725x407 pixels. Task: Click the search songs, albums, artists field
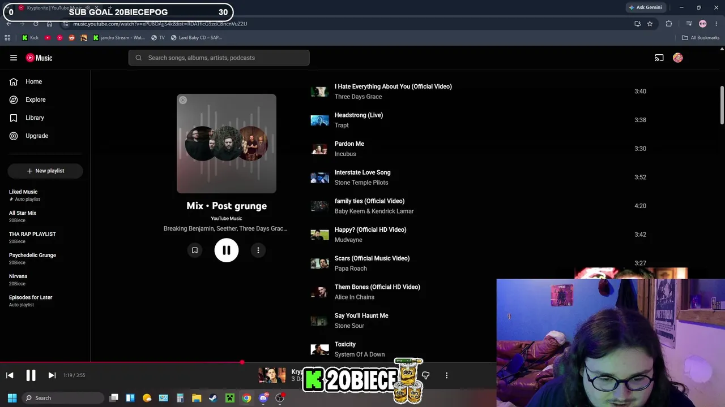(x=219, y=58)
